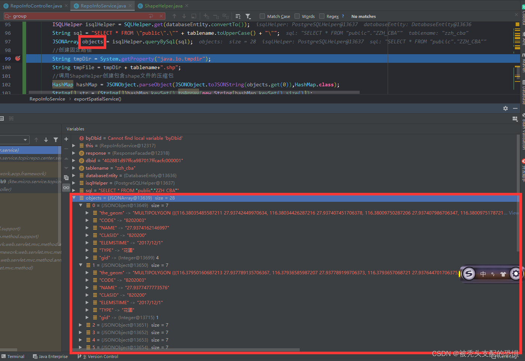Viewport: 525px width, 361px height.
Task: Toggle the breakpoint on line 99
Action: point(18,58)
